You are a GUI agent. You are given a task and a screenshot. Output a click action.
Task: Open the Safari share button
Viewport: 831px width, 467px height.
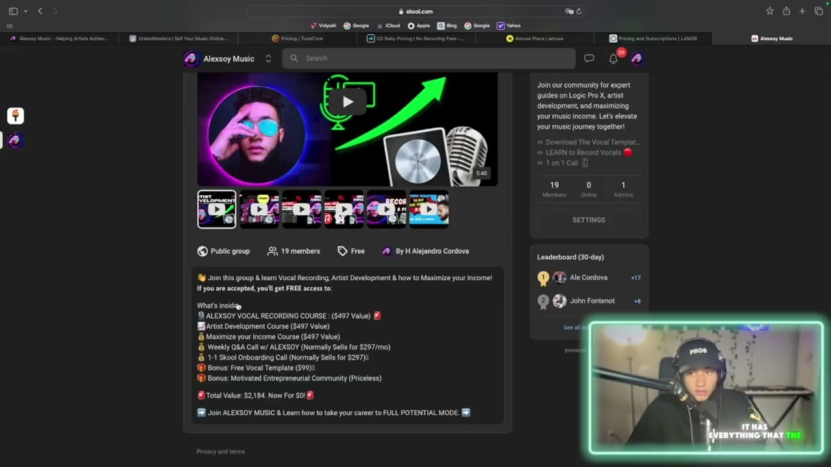coord(786,11)
